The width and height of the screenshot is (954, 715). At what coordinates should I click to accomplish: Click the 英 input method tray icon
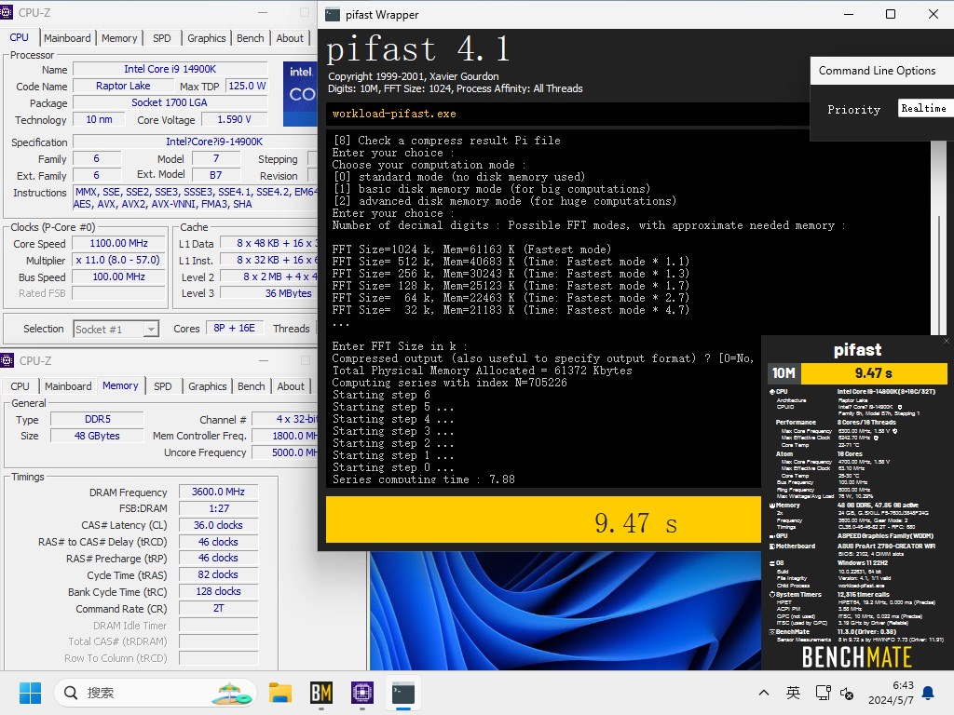793,693
